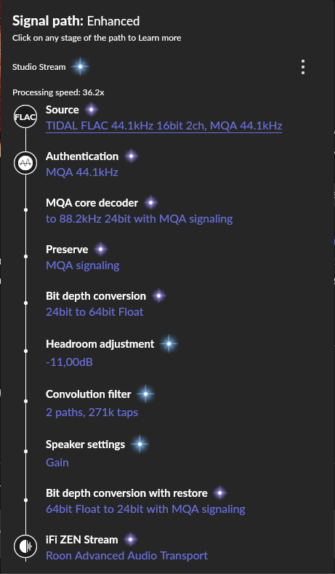Viewport: 335px width, 574px height.
Task: Click the MQA authentication waveform icon
Action: pyautogui.click(x=25, y=163)
